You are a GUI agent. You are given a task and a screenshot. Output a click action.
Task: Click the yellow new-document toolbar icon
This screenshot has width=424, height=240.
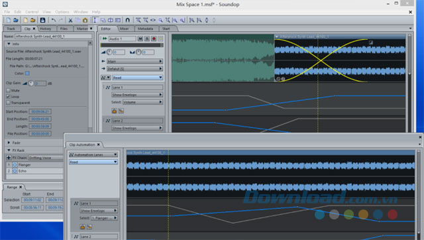[x=25, y=21]
